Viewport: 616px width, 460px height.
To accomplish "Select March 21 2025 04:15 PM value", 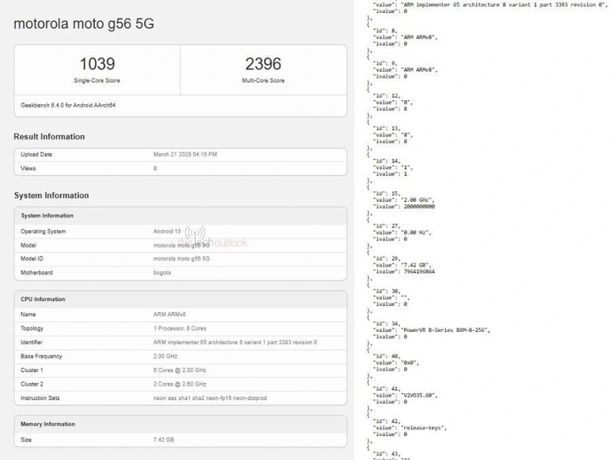I will pos(185,154).
